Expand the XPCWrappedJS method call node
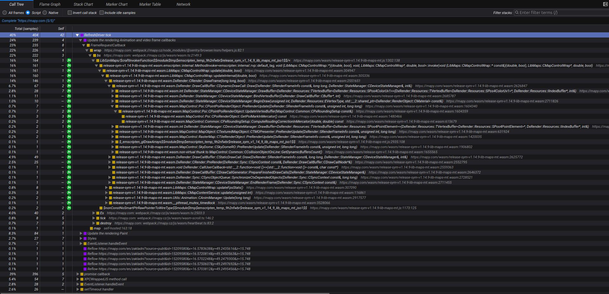 (78, 279)
